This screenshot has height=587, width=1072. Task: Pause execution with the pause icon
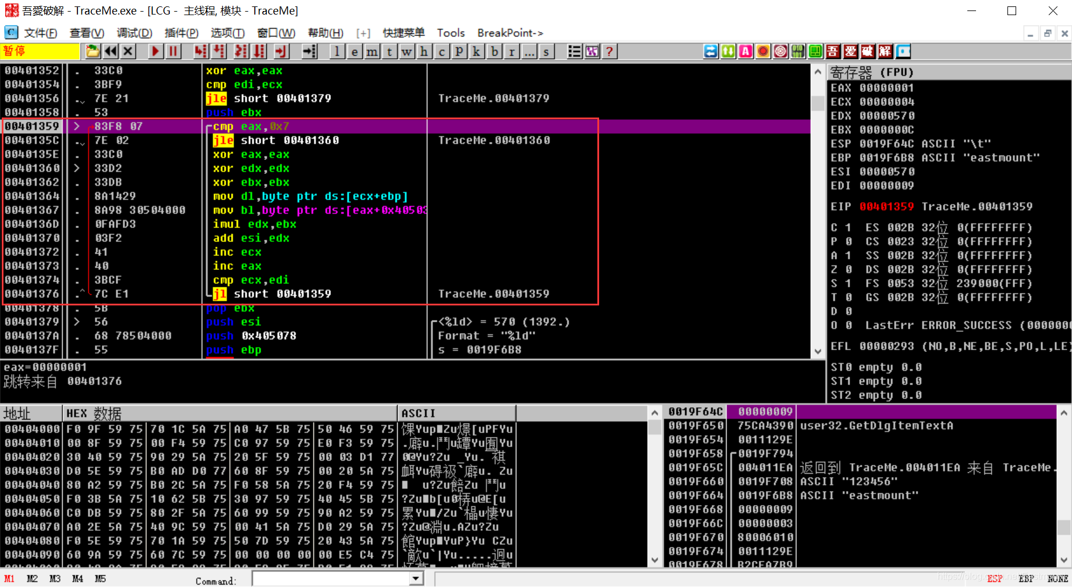173,52
